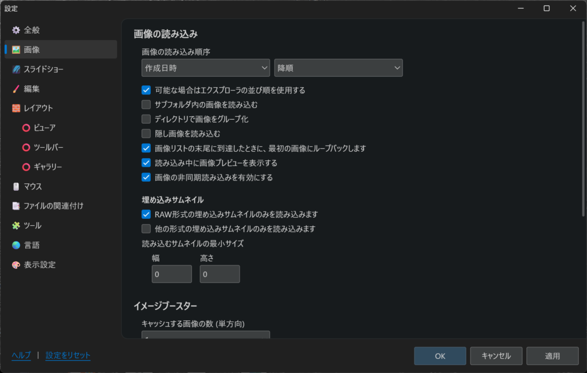Image resolution: width=587 pixels, height=373 pixels.
Task: Click the 幅 thumbnail width field
Action: pos(171,274)
